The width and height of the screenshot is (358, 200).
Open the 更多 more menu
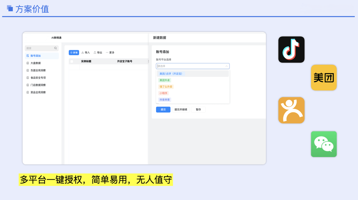coord(111,53)
